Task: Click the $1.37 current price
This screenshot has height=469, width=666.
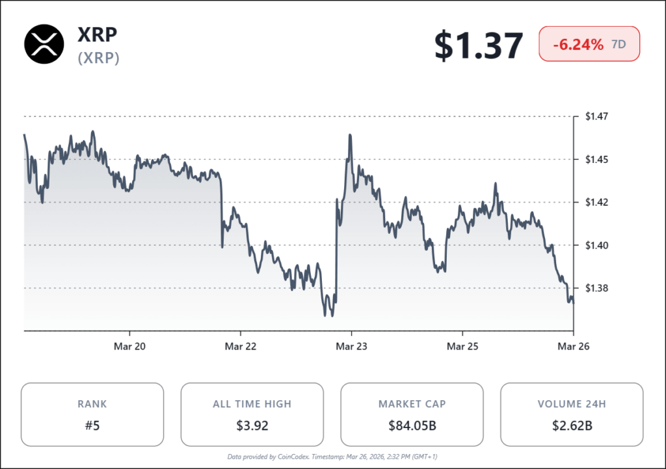Action: [x=479, y=45]
